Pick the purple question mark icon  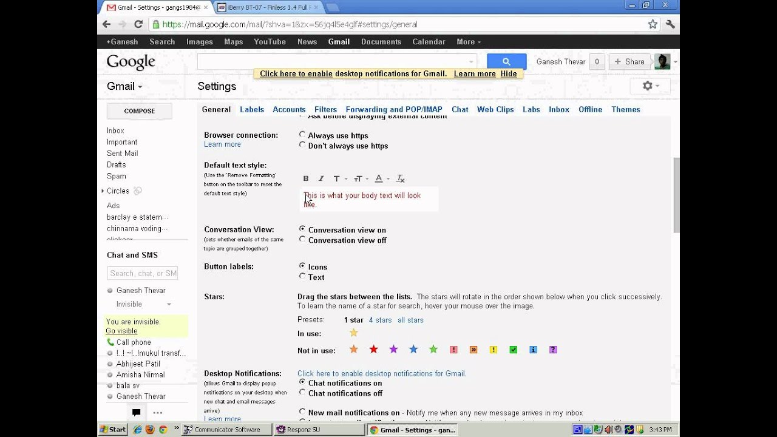[x=553, y=350]
